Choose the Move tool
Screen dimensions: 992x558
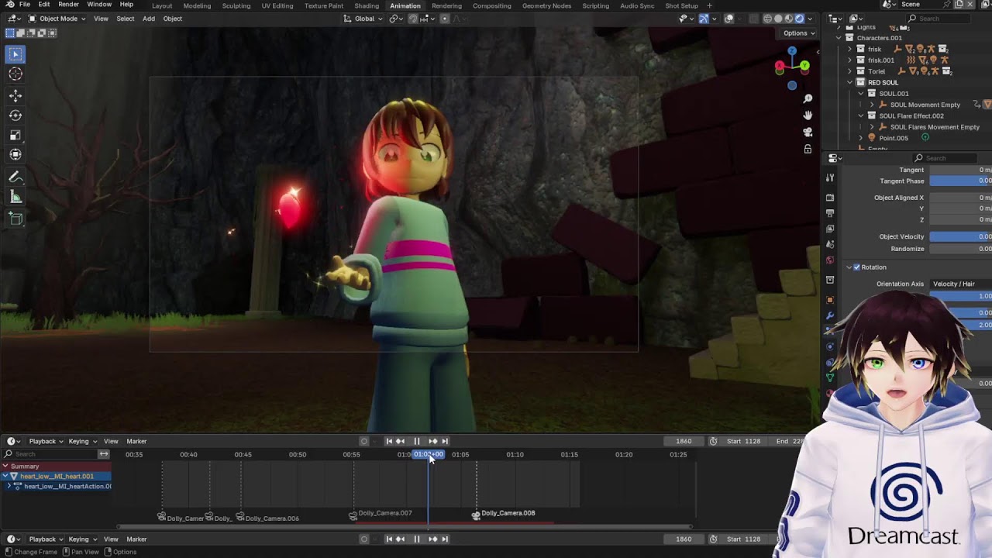coord(15,95)
